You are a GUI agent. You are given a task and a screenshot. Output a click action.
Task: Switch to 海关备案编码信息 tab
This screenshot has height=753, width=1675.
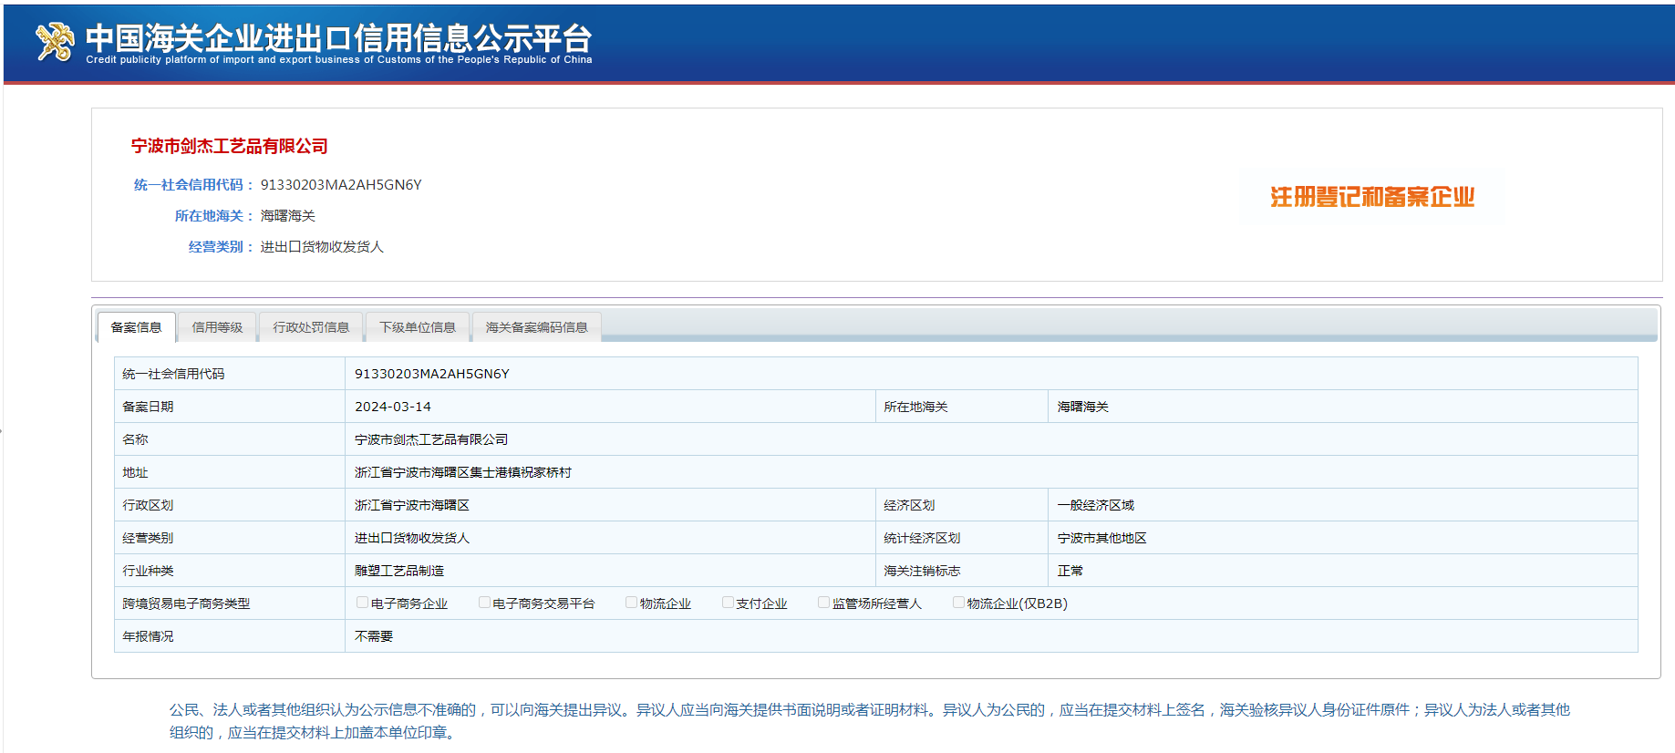(x=536, y=327)
